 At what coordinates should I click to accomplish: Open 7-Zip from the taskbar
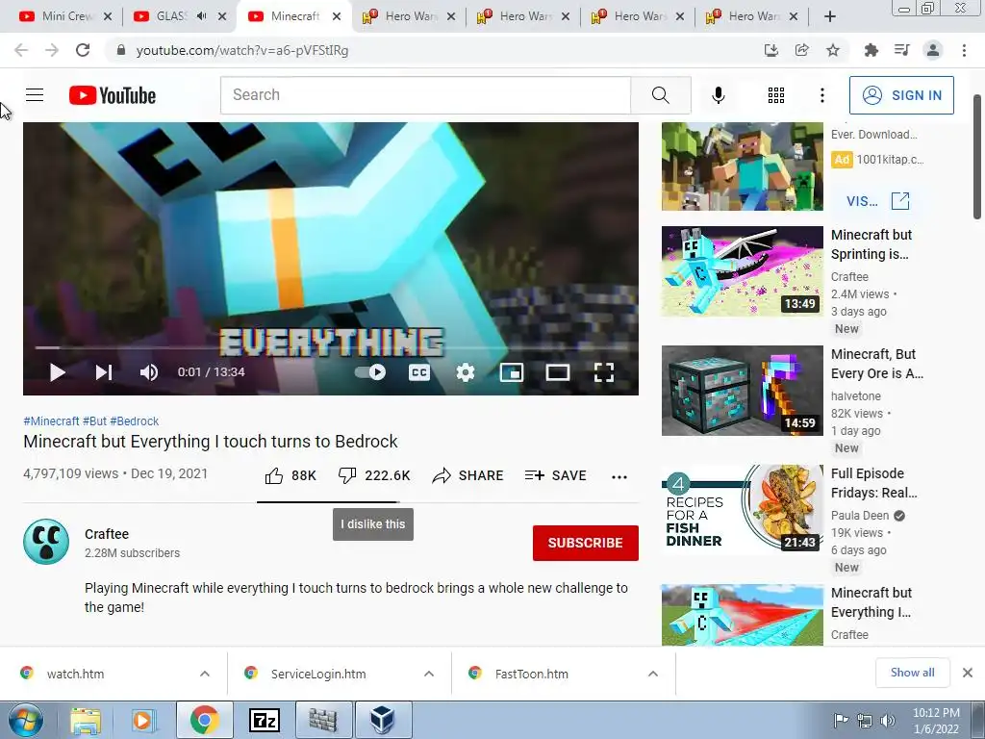coord(265,720)
